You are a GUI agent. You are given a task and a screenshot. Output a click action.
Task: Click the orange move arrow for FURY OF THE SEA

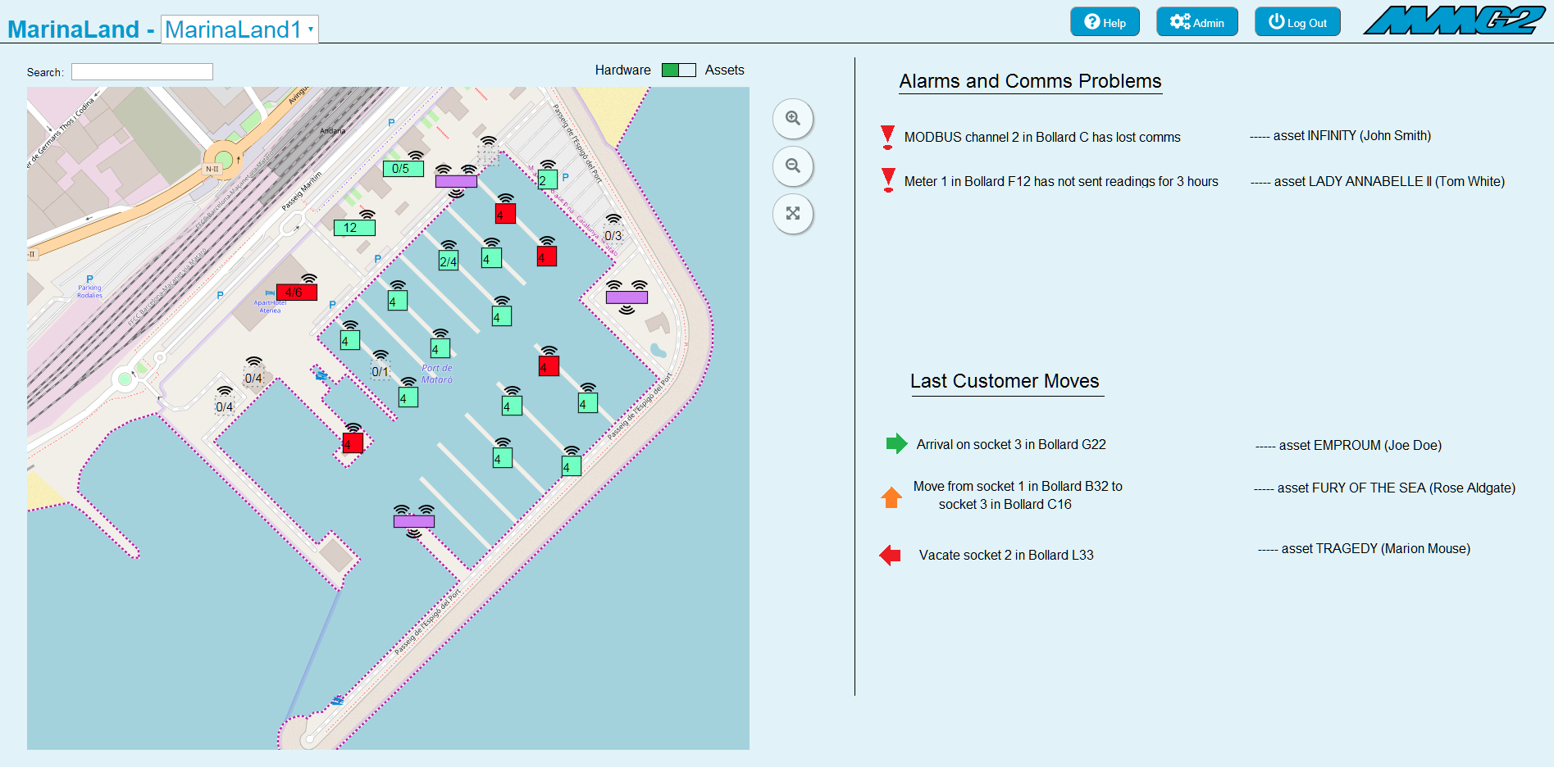coord(891,497)
